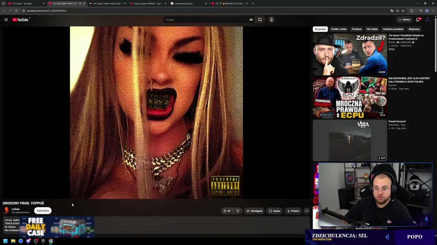Open the Chrome profile avatar
Image resolution: width=437 pixels, height=245 pixels.
427,11
